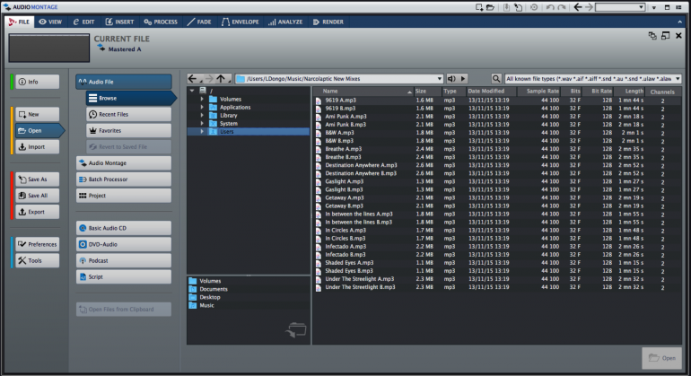Image resolution: width=691 pixels, height=376 pixels.
Task: Click the black left arrow in title bar
Action: point(578,7)
